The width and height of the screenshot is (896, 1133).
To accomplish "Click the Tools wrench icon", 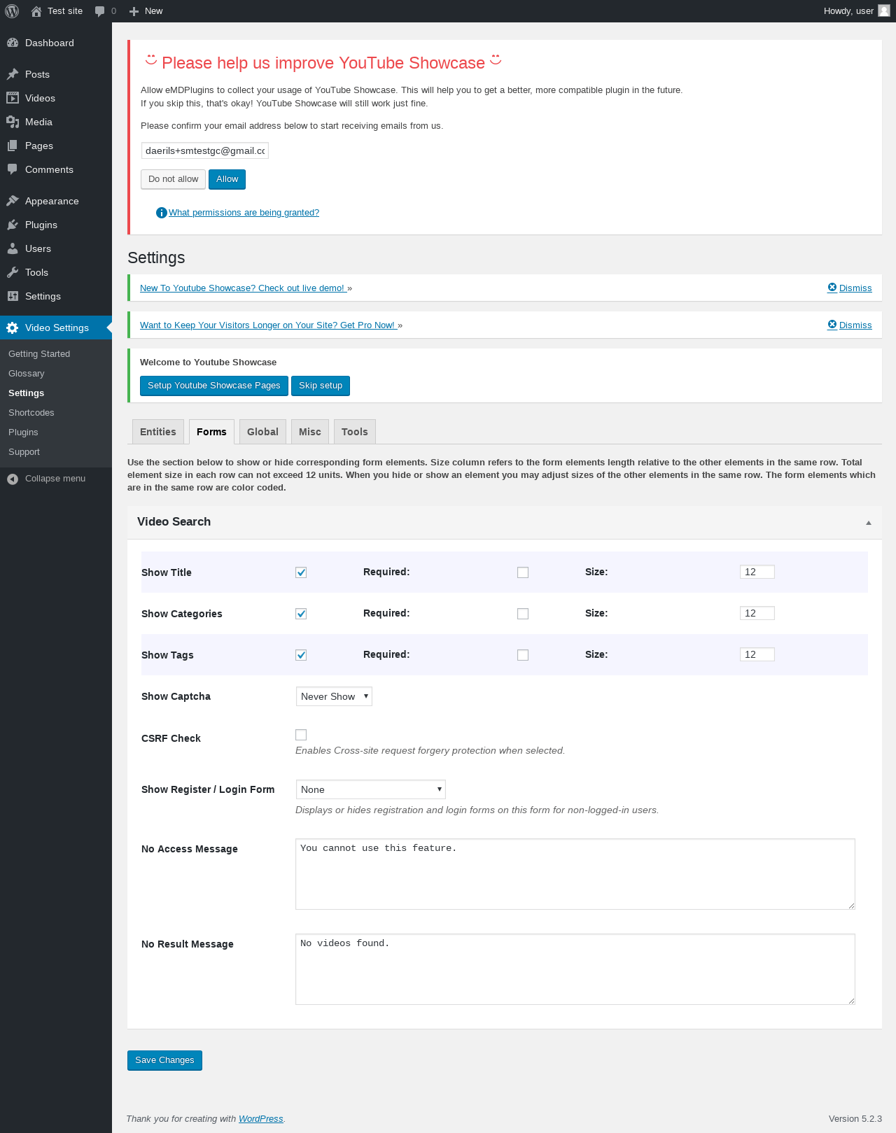I will pos(13,272).
